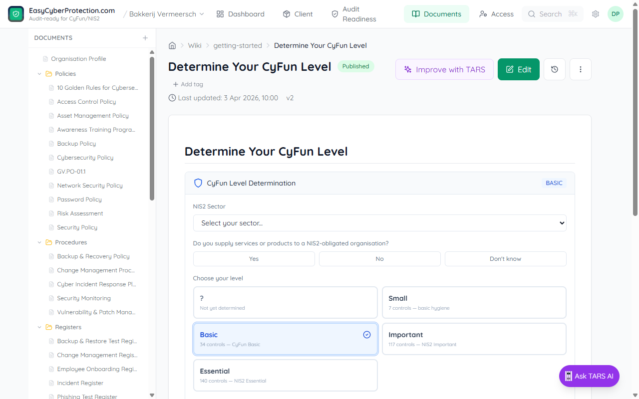Click the Published status badge
639x399 pixels.
(356, 66)
